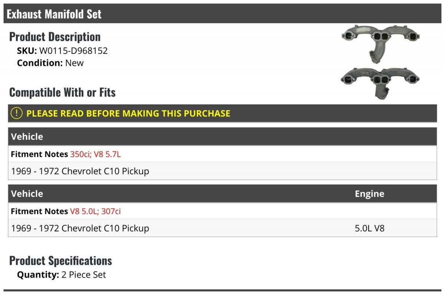
Task: Select the first Vehicle table header
Action: click(x=222, y=136)
